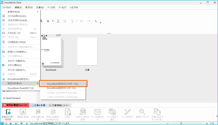Choose DocuWorks Deskの終了(X)
This screenshot has height=125, width=218.
click(21, 88)
